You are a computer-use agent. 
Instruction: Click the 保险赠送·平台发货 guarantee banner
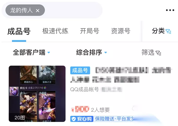(x=114, y=119)
